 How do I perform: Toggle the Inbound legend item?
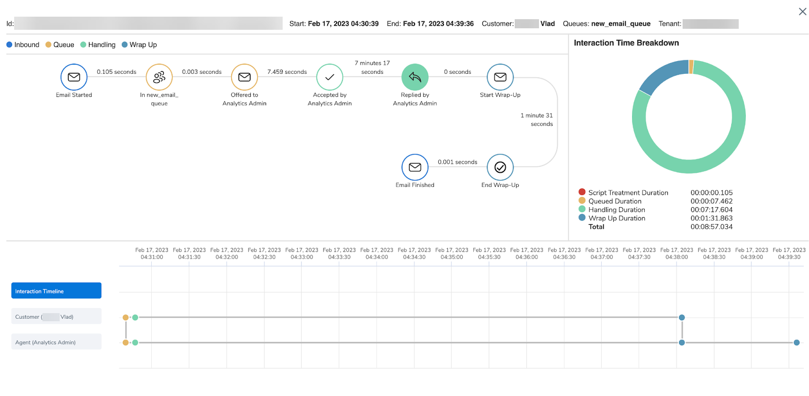click(x=23, y=44)
